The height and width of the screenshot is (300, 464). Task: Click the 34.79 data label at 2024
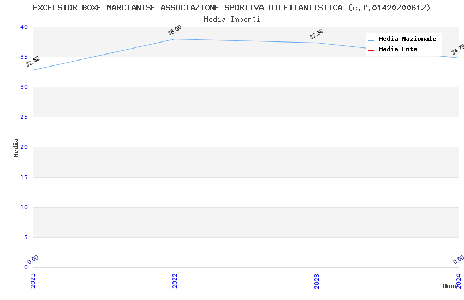[x=458, y=49]
